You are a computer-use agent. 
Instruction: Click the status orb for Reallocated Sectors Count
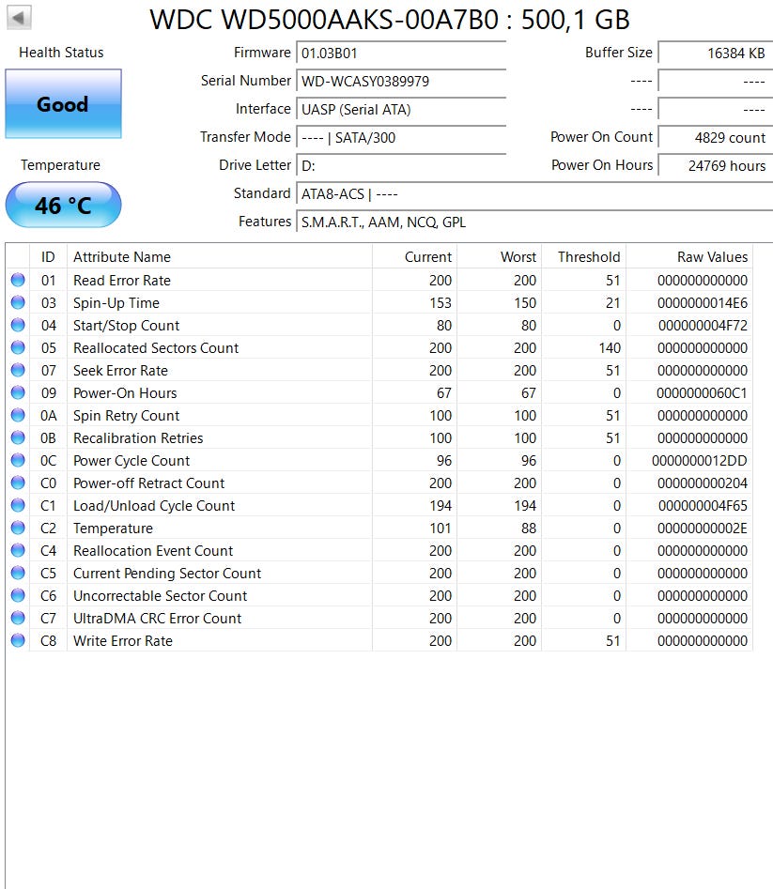click(x=18, y=347)
